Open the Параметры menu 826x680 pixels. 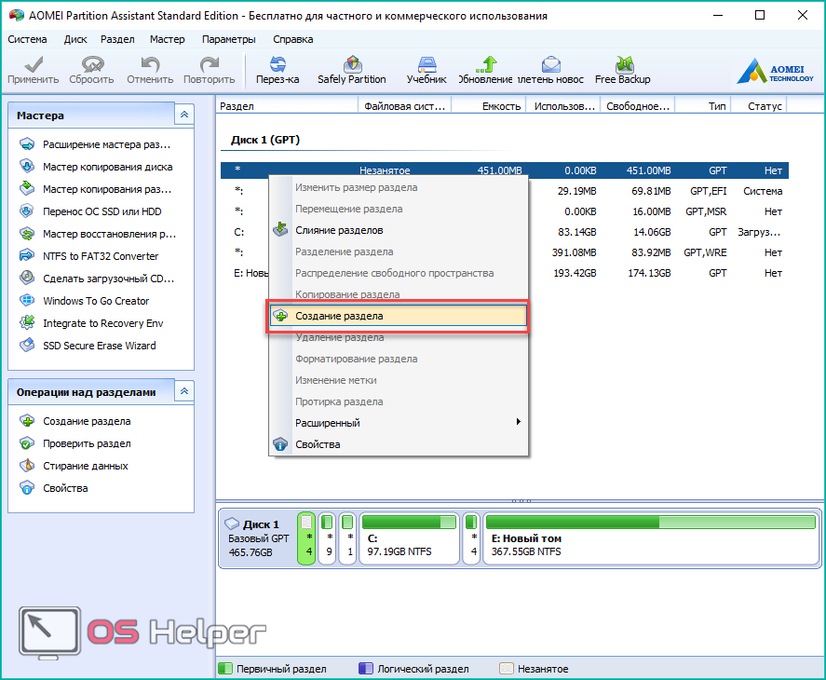228,40
